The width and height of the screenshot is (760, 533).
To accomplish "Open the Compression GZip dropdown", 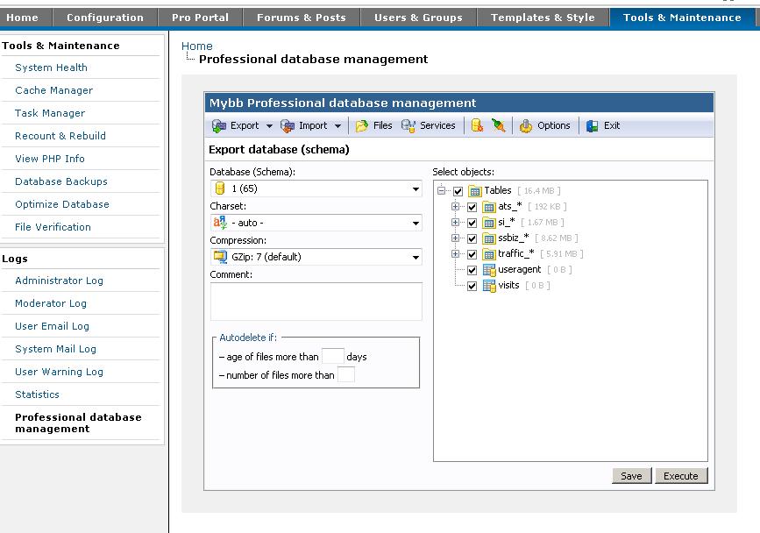I will [x=316, y=257].
